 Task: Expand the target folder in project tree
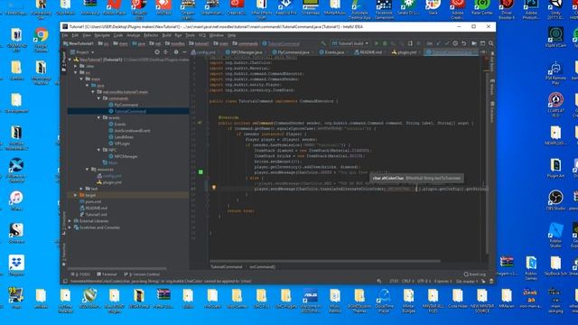[x=76, y=195]
